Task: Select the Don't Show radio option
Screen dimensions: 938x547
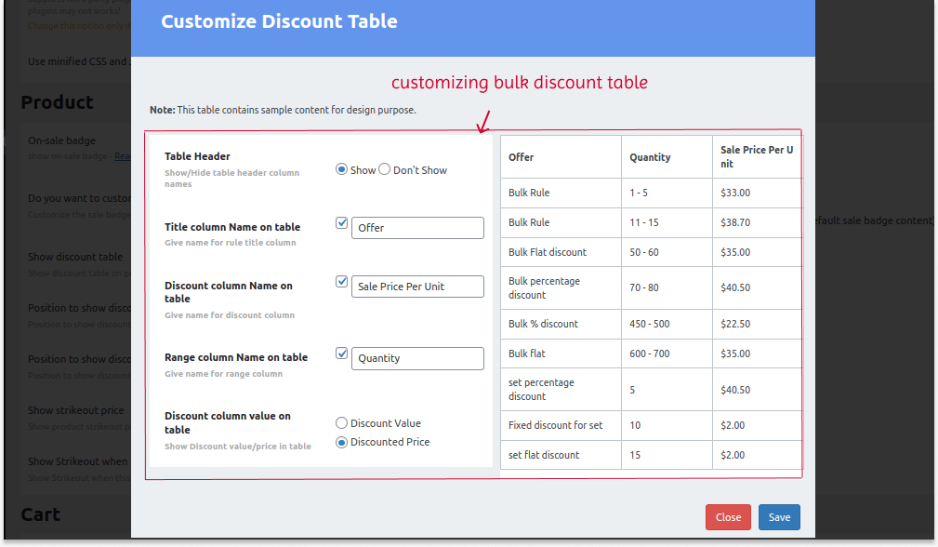Action: tap(382, 169)
